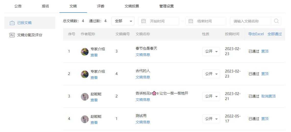
Task: Expand 公开 dropdown for 测试用
Action: coord(211,119)
